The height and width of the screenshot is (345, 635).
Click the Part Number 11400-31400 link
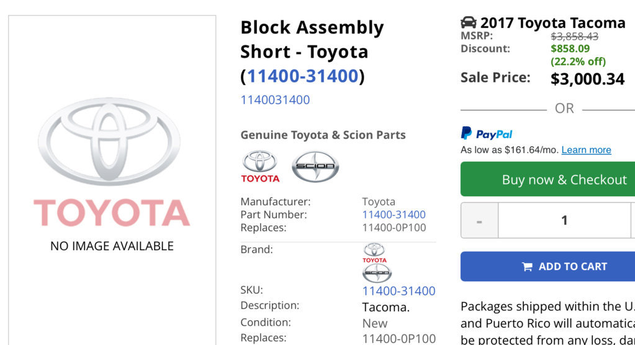pyautogui.click(x=394, y=214)
